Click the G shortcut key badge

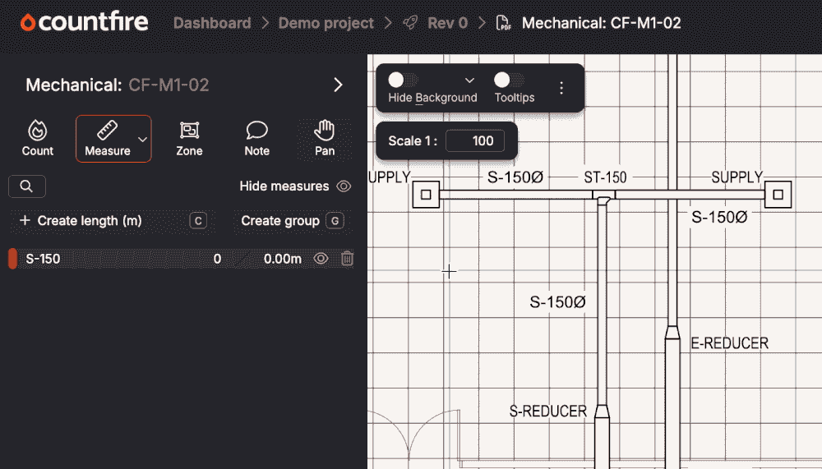335,221
